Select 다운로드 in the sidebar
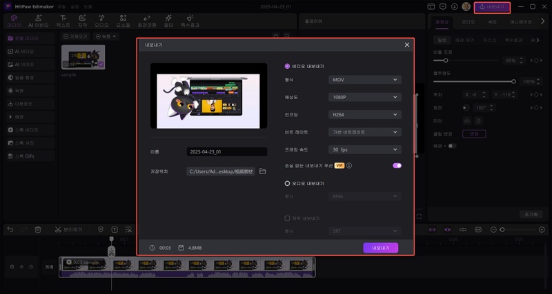The height and width of the screenshot is (294, 552). tap(30, 103)
